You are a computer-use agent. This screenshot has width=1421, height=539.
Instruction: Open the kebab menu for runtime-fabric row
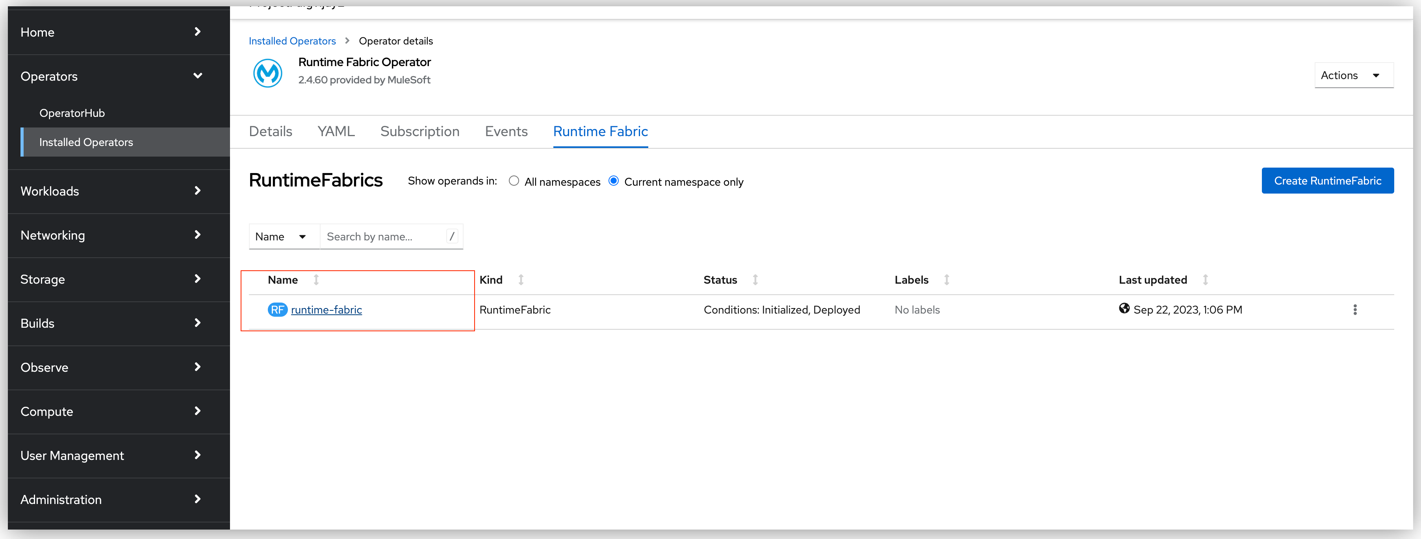coord(1355,310)
